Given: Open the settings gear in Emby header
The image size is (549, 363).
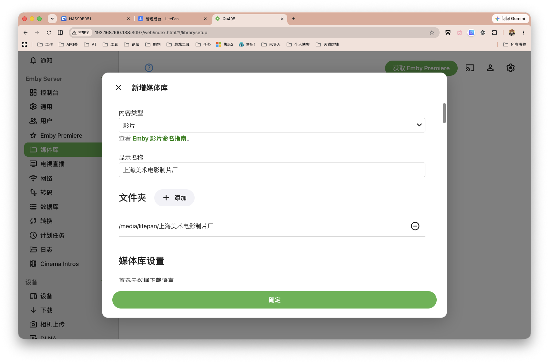Looking at the screenshot, I should click(x=510, y=68).
